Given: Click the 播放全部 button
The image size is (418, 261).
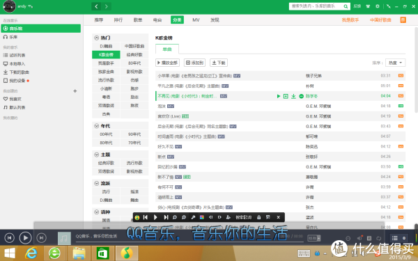Looking at the screenshot, I should pyautogui.click(x=167, y=63).
